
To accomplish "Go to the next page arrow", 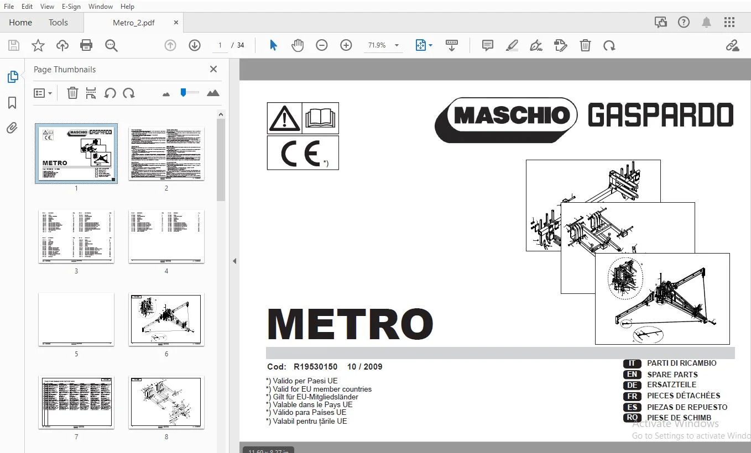I will click(x=195, y=45).
